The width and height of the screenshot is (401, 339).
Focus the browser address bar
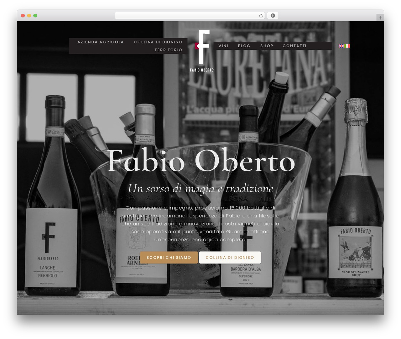click(190, 16)
